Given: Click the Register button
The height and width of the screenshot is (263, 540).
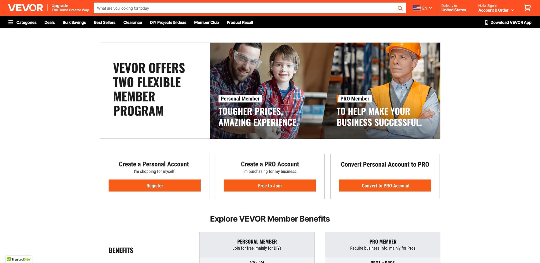Looking at the screenshot, I should 155,186.
